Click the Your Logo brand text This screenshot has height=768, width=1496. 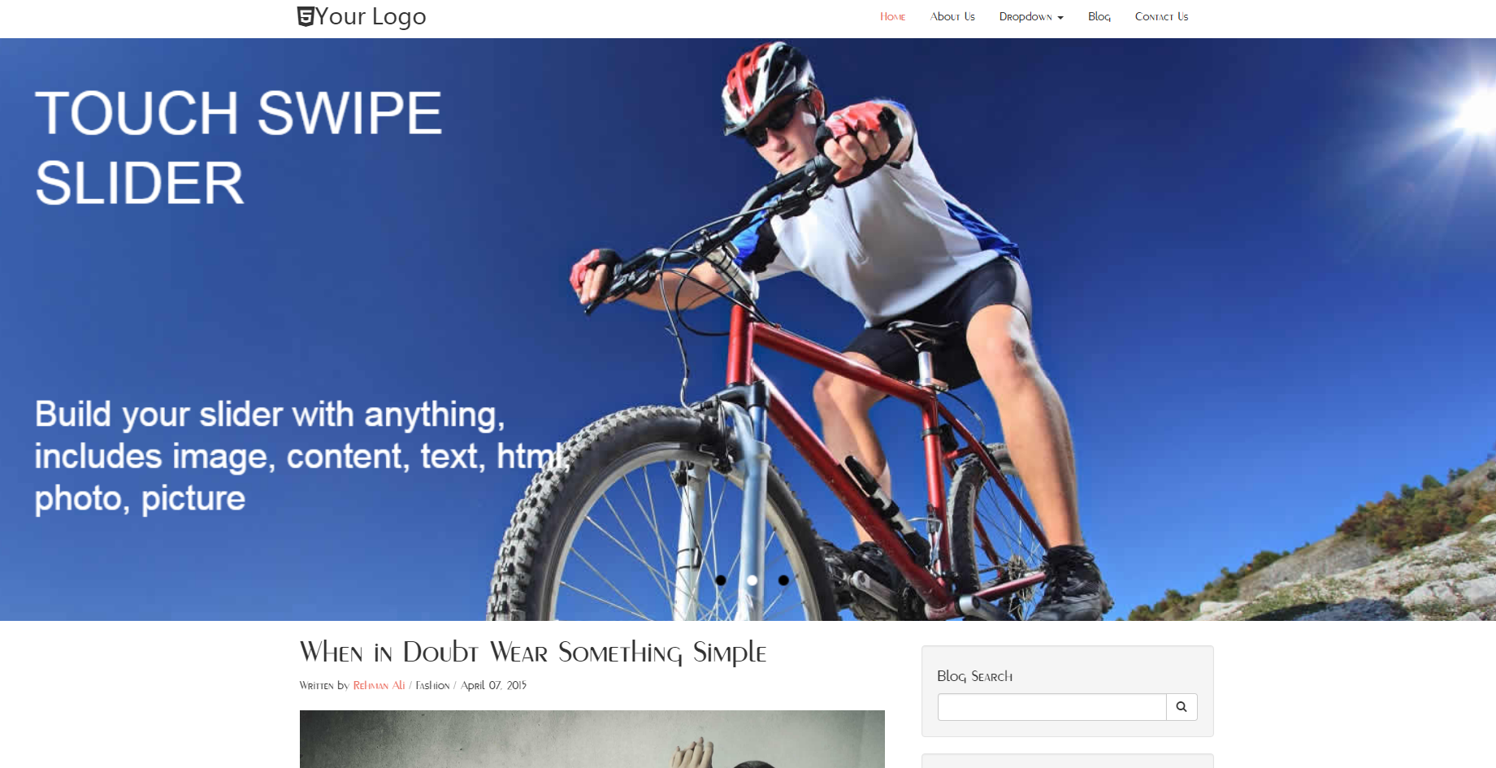[x=371, y=16]
